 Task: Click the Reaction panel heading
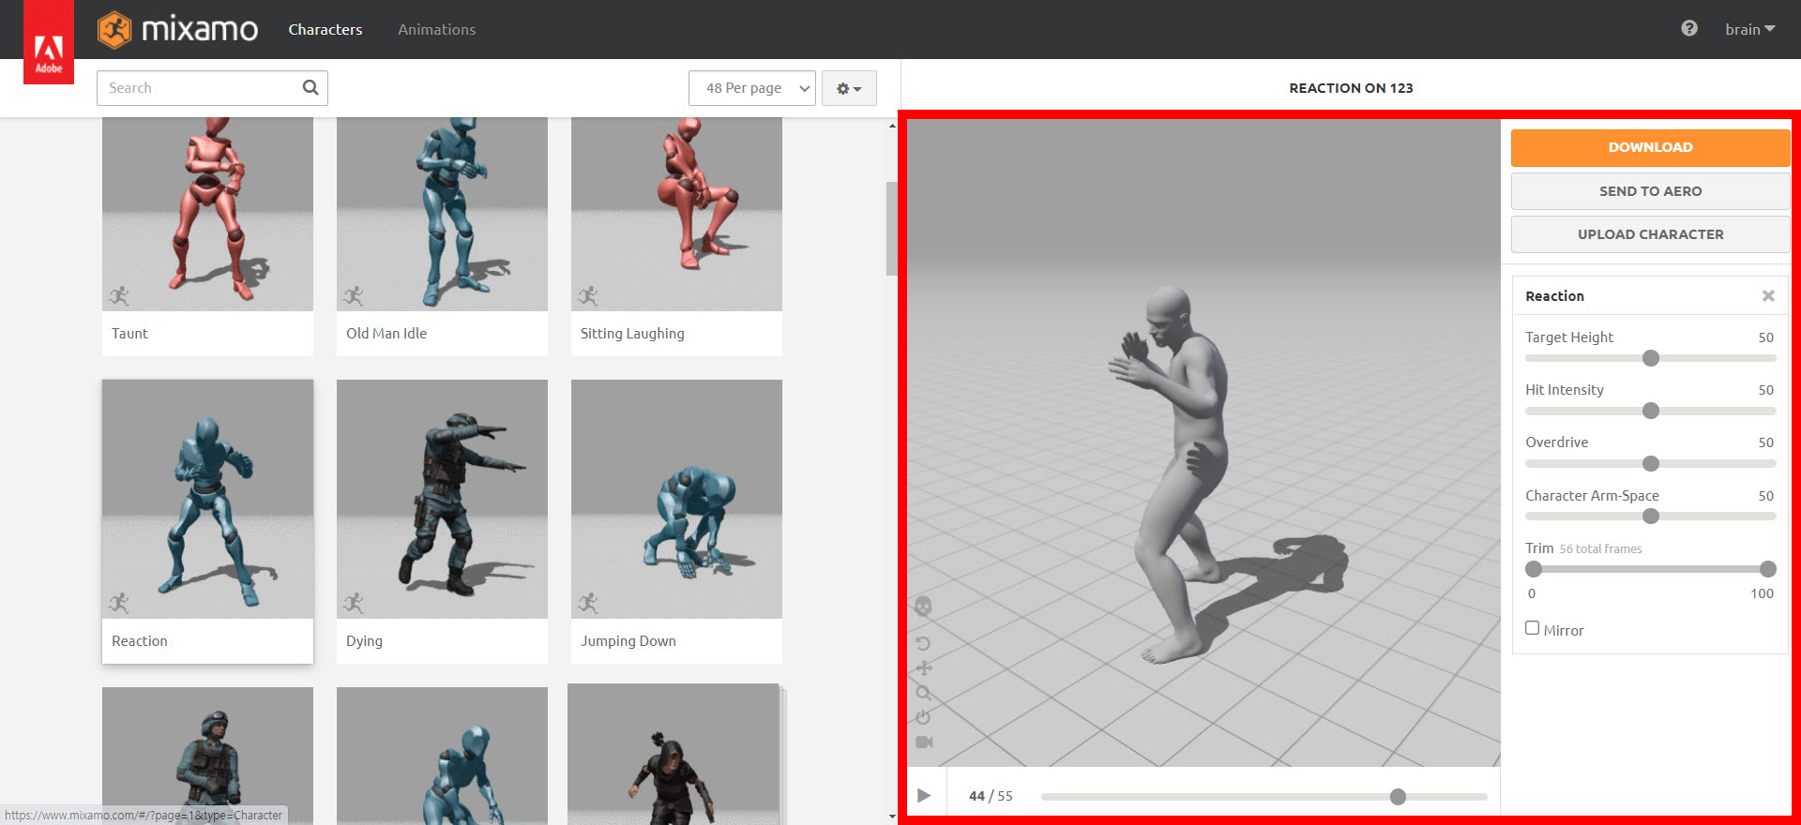click(x=1554, y=296)
